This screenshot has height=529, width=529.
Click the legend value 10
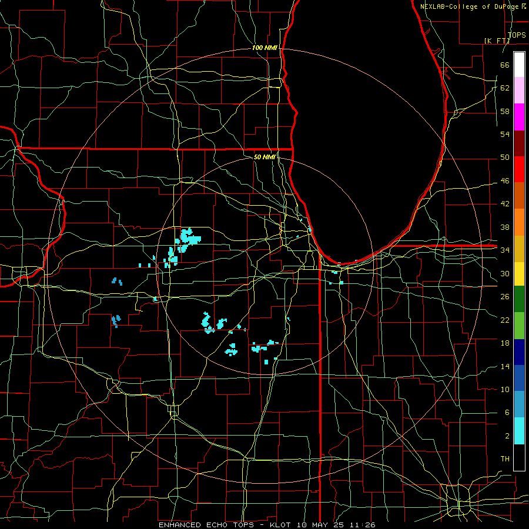505,389
